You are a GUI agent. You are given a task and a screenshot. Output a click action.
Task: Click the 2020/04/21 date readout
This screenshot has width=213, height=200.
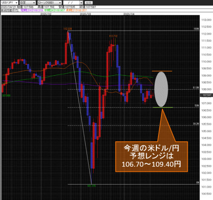pyautogui.click(x=8, y=7)
